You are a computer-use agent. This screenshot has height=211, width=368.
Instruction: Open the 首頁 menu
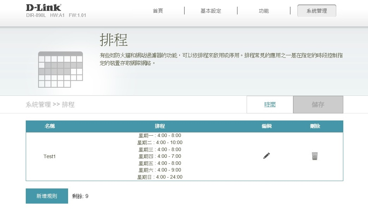(x=158, y=11)
